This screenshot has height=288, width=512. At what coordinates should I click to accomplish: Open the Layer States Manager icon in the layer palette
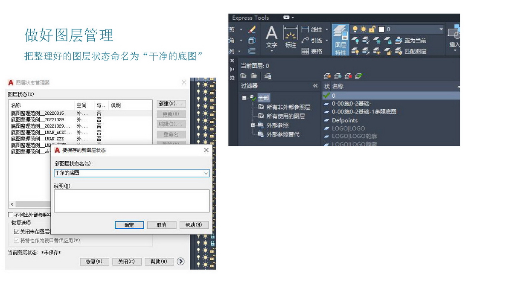pyautogui.click(x=268, y=76)
